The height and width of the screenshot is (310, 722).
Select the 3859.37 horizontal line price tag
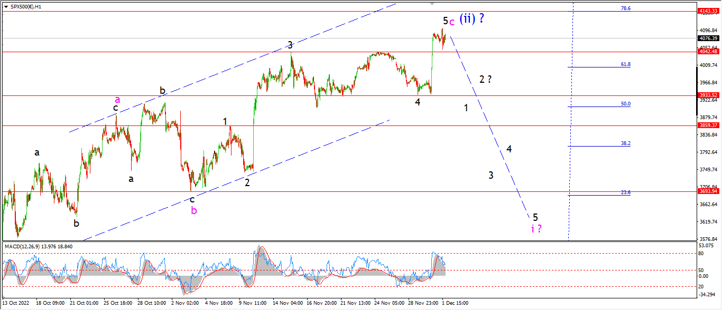coord(707,125)
